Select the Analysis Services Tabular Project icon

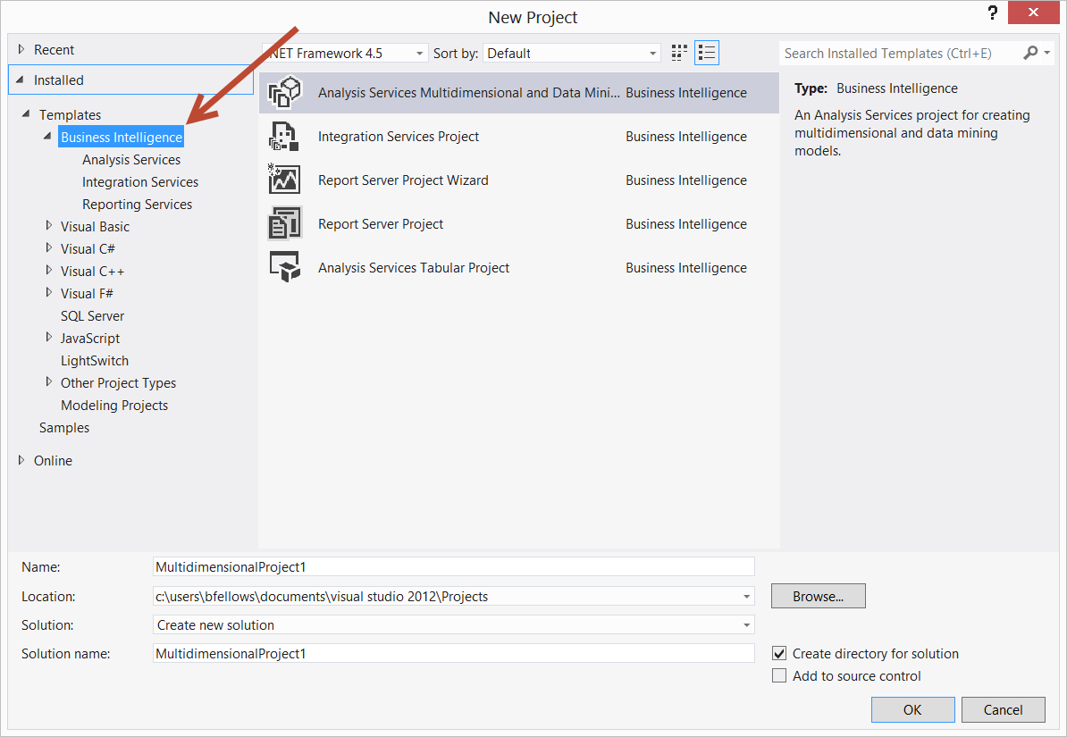pyautogui.click(x=284, y=267)
